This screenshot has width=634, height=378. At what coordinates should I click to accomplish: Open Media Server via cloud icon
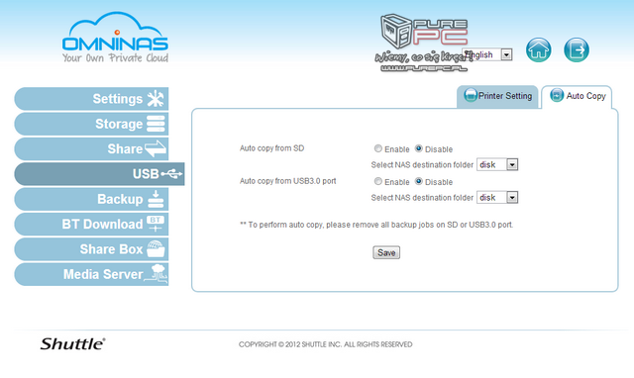[x=157, y=273]
